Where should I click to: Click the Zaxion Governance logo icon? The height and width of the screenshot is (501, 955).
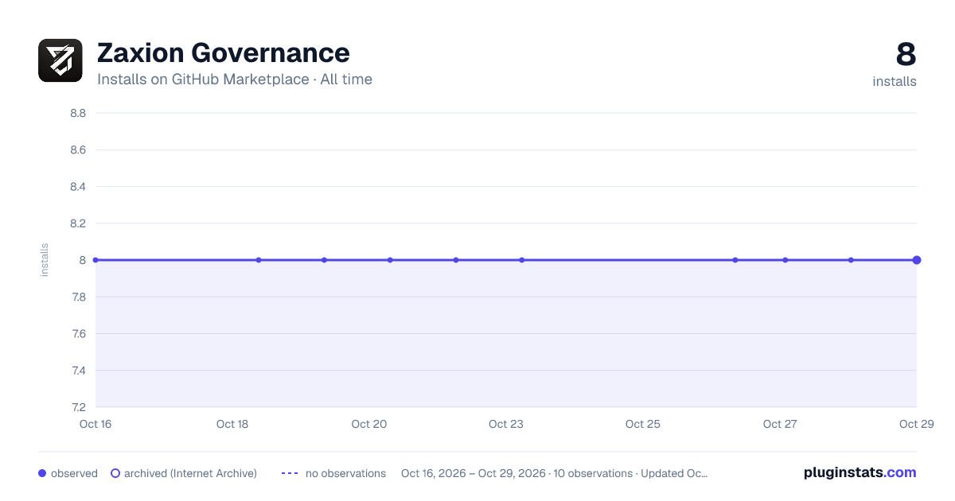(60, 60)
